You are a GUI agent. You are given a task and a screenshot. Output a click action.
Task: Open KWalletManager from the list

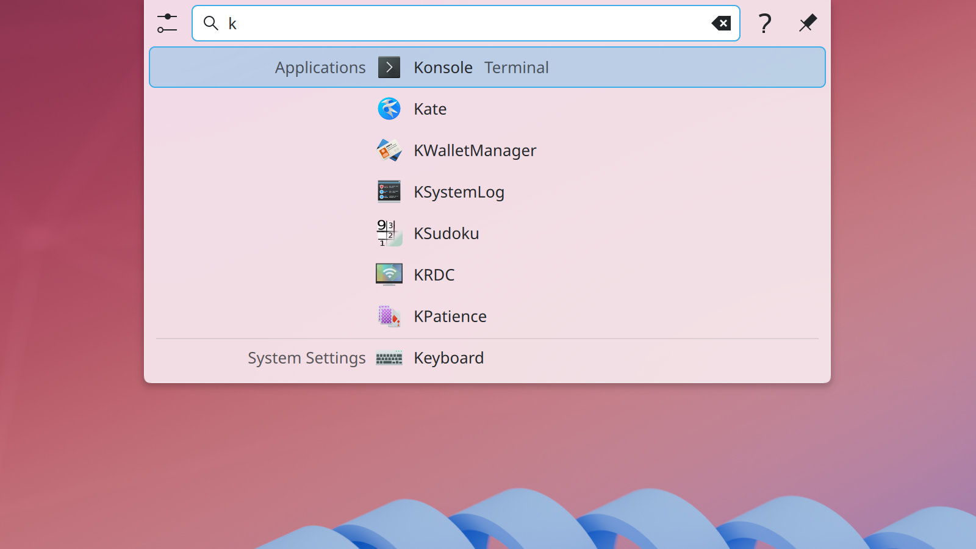pos(475,150)
